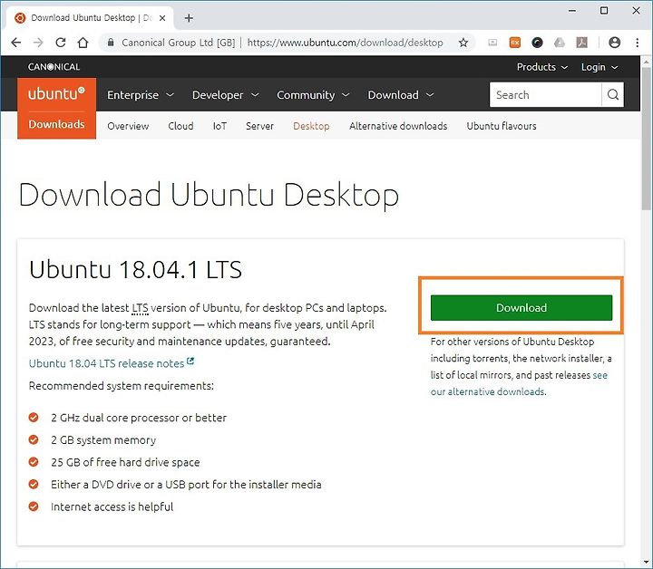Bookmark this page with star icon
Viewport: 653px width, 569px height.
pyautogui.click(x=463, y=43)
